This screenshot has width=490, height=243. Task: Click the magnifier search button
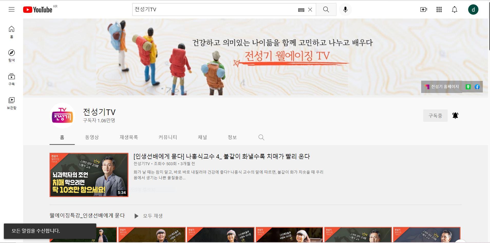pyautogui.click(x=326, y=10)
